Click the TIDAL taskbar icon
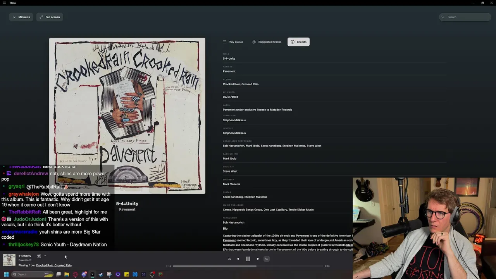The image size is (496, 279). click(92, 274)
